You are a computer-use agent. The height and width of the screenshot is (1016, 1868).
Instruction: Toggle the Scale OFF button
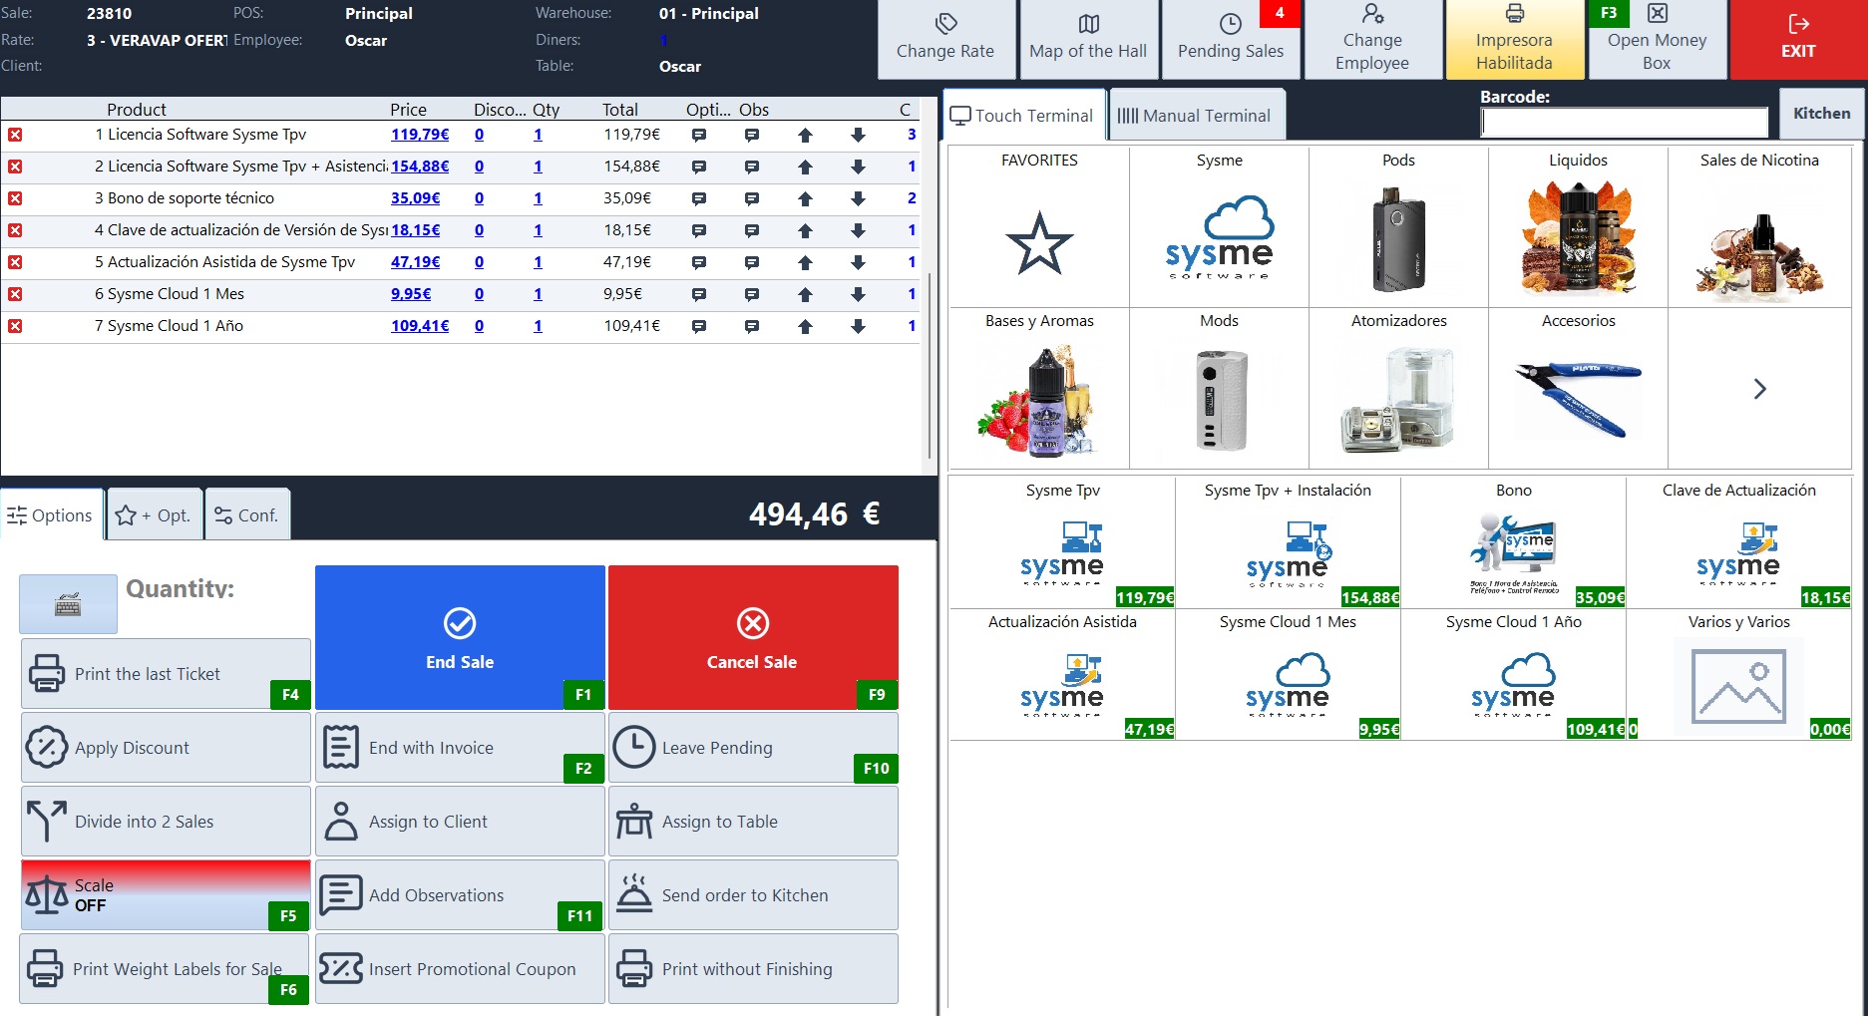pyautogui.click(x=166, y=895)
